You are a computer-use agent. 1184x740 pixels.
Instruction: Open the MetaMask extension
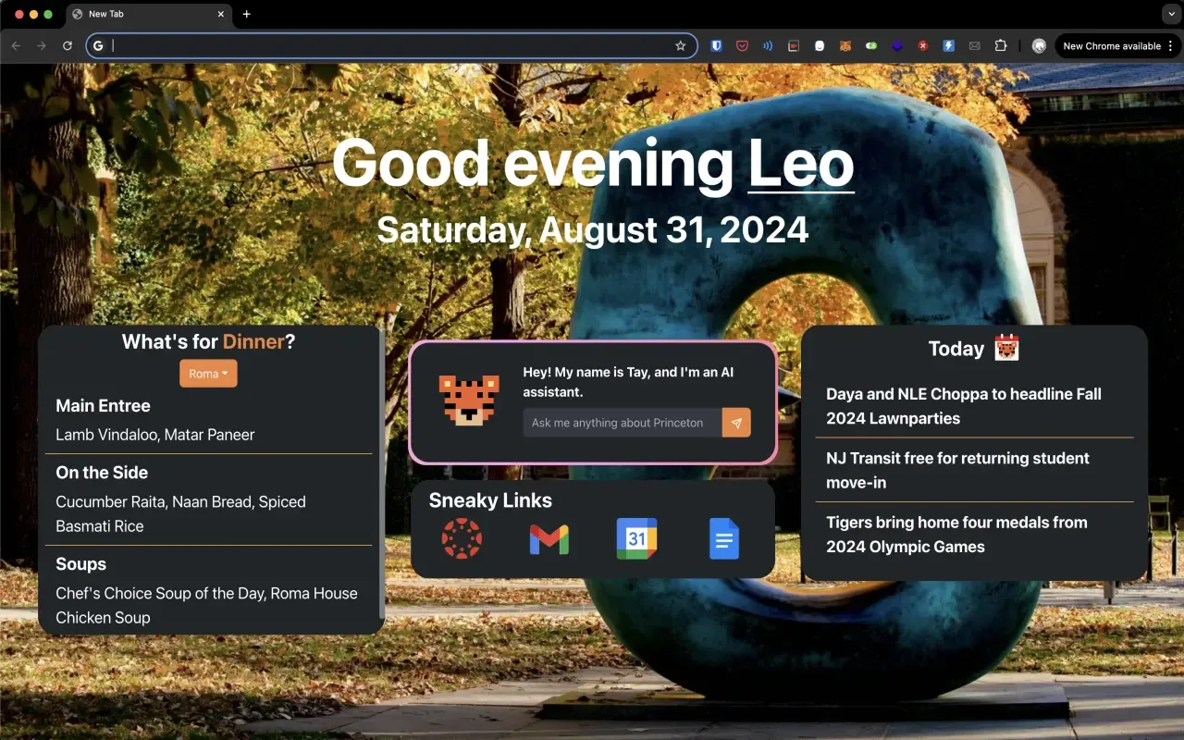[x=845, y=45]
